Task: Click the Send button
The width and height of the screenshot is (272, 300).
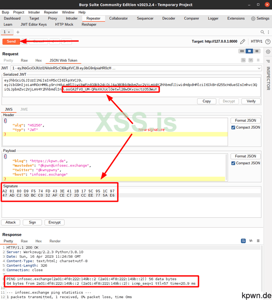Action: pyautogui.click(x=11, y=41)
